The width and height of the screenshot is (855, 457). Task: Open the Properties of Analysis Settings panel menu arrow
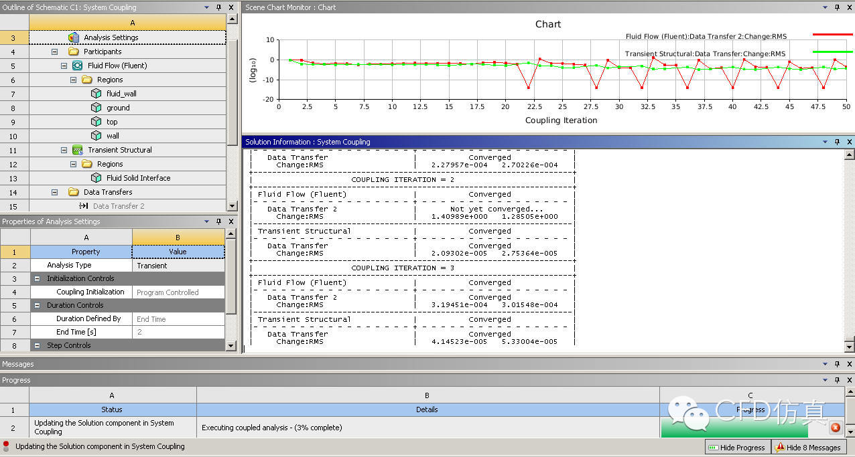pyautogui.click(x=206, y=221)
